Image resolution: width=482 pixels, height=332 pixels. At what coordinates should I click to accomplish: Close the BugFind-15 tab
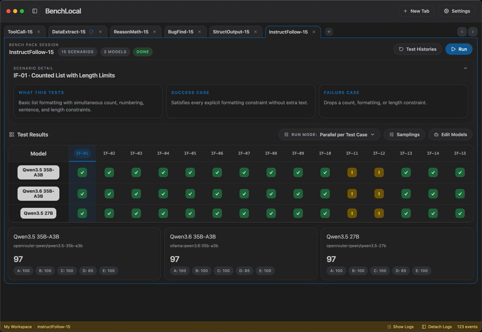200,32
